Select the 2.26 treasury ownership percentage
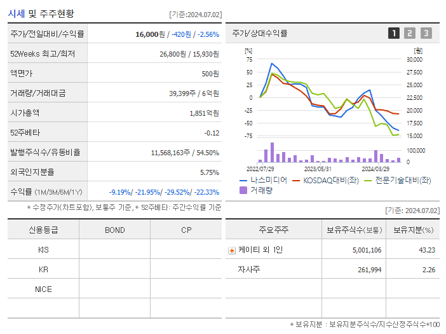 pyautogui.click(x=429, y=270)
